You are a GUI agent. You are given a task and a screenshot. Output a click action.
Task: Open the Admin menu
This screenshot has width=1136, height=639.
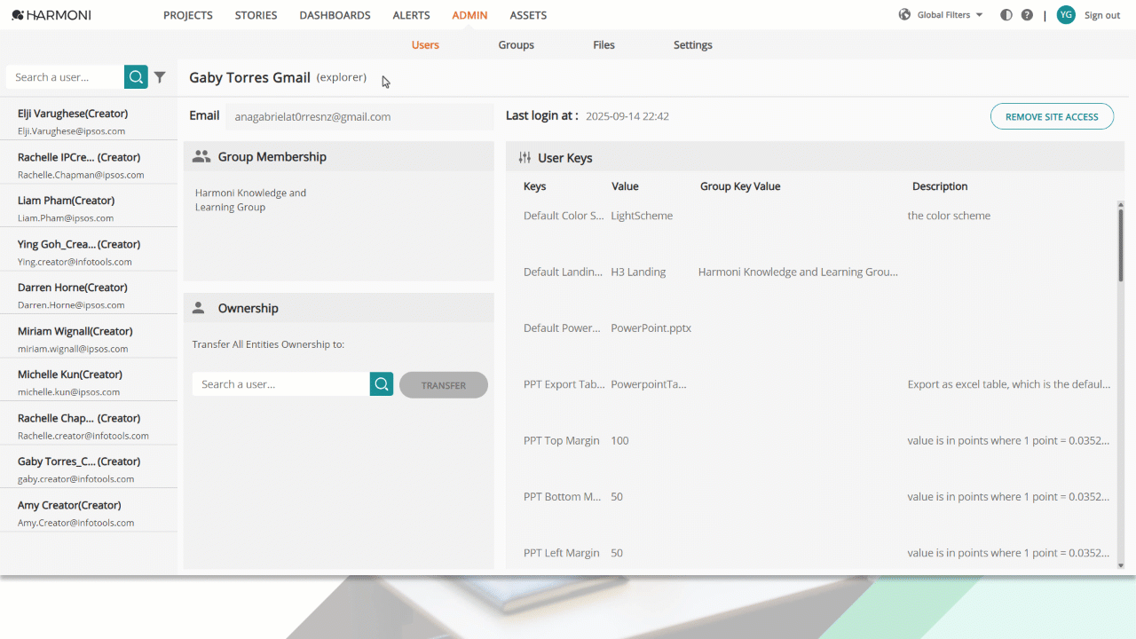tap(470, 15)
